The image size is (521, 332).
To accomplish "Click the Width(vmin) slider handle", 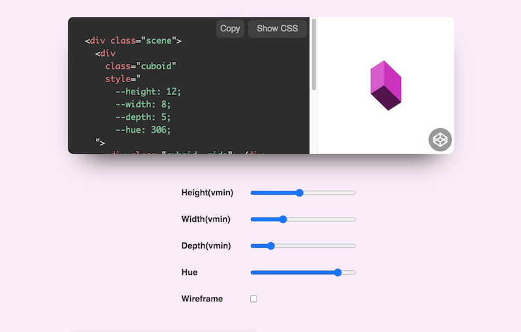I will tap(283, 219).
